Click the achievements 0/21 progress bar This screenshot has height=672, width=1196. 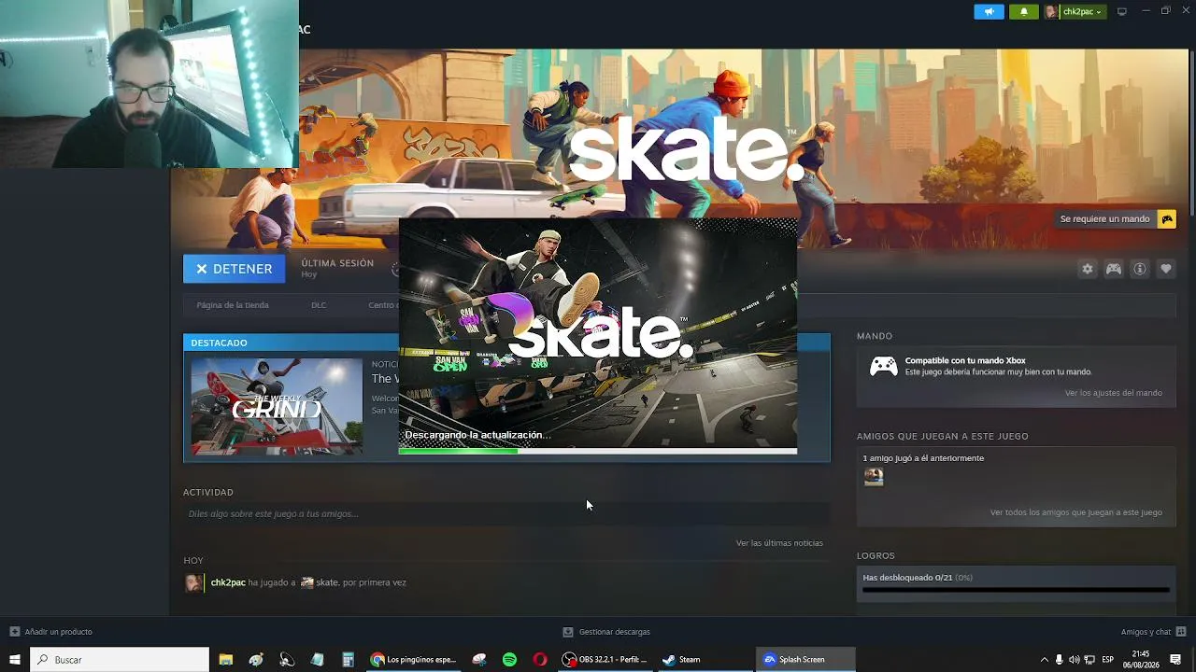point(1016,591)
